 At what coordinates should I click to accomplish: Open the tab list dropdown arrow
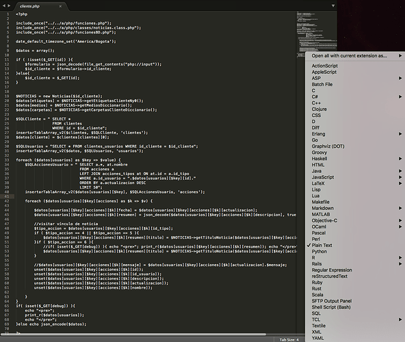pos(333,5)
